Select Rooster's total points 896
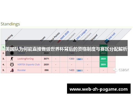The image size is (133, 96). [47, 70]
